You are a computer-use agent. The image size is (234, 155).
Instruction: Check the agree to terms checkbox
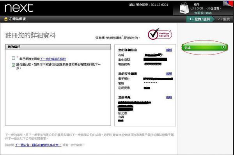tap(13, 58)
